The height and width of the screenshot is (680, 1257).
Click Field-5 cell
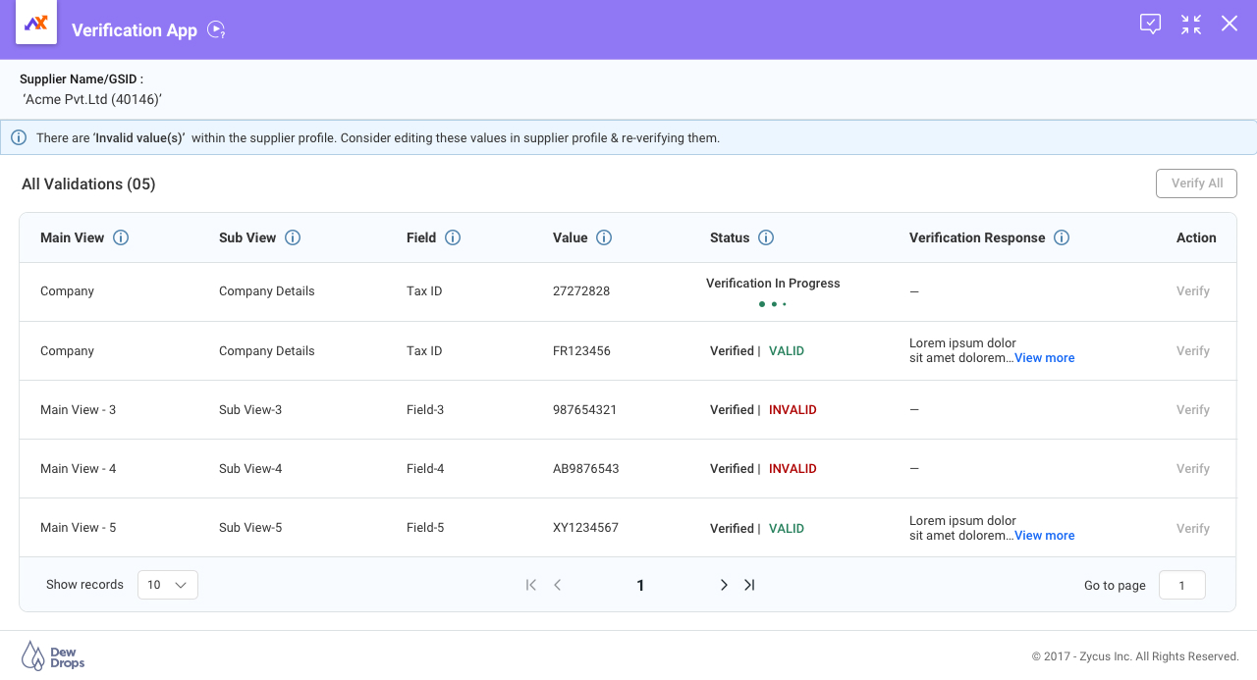click(x=425, y=529)
